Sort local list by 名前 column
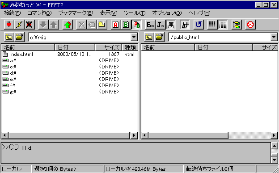The image size is (279, 173). tap(28, 47)
